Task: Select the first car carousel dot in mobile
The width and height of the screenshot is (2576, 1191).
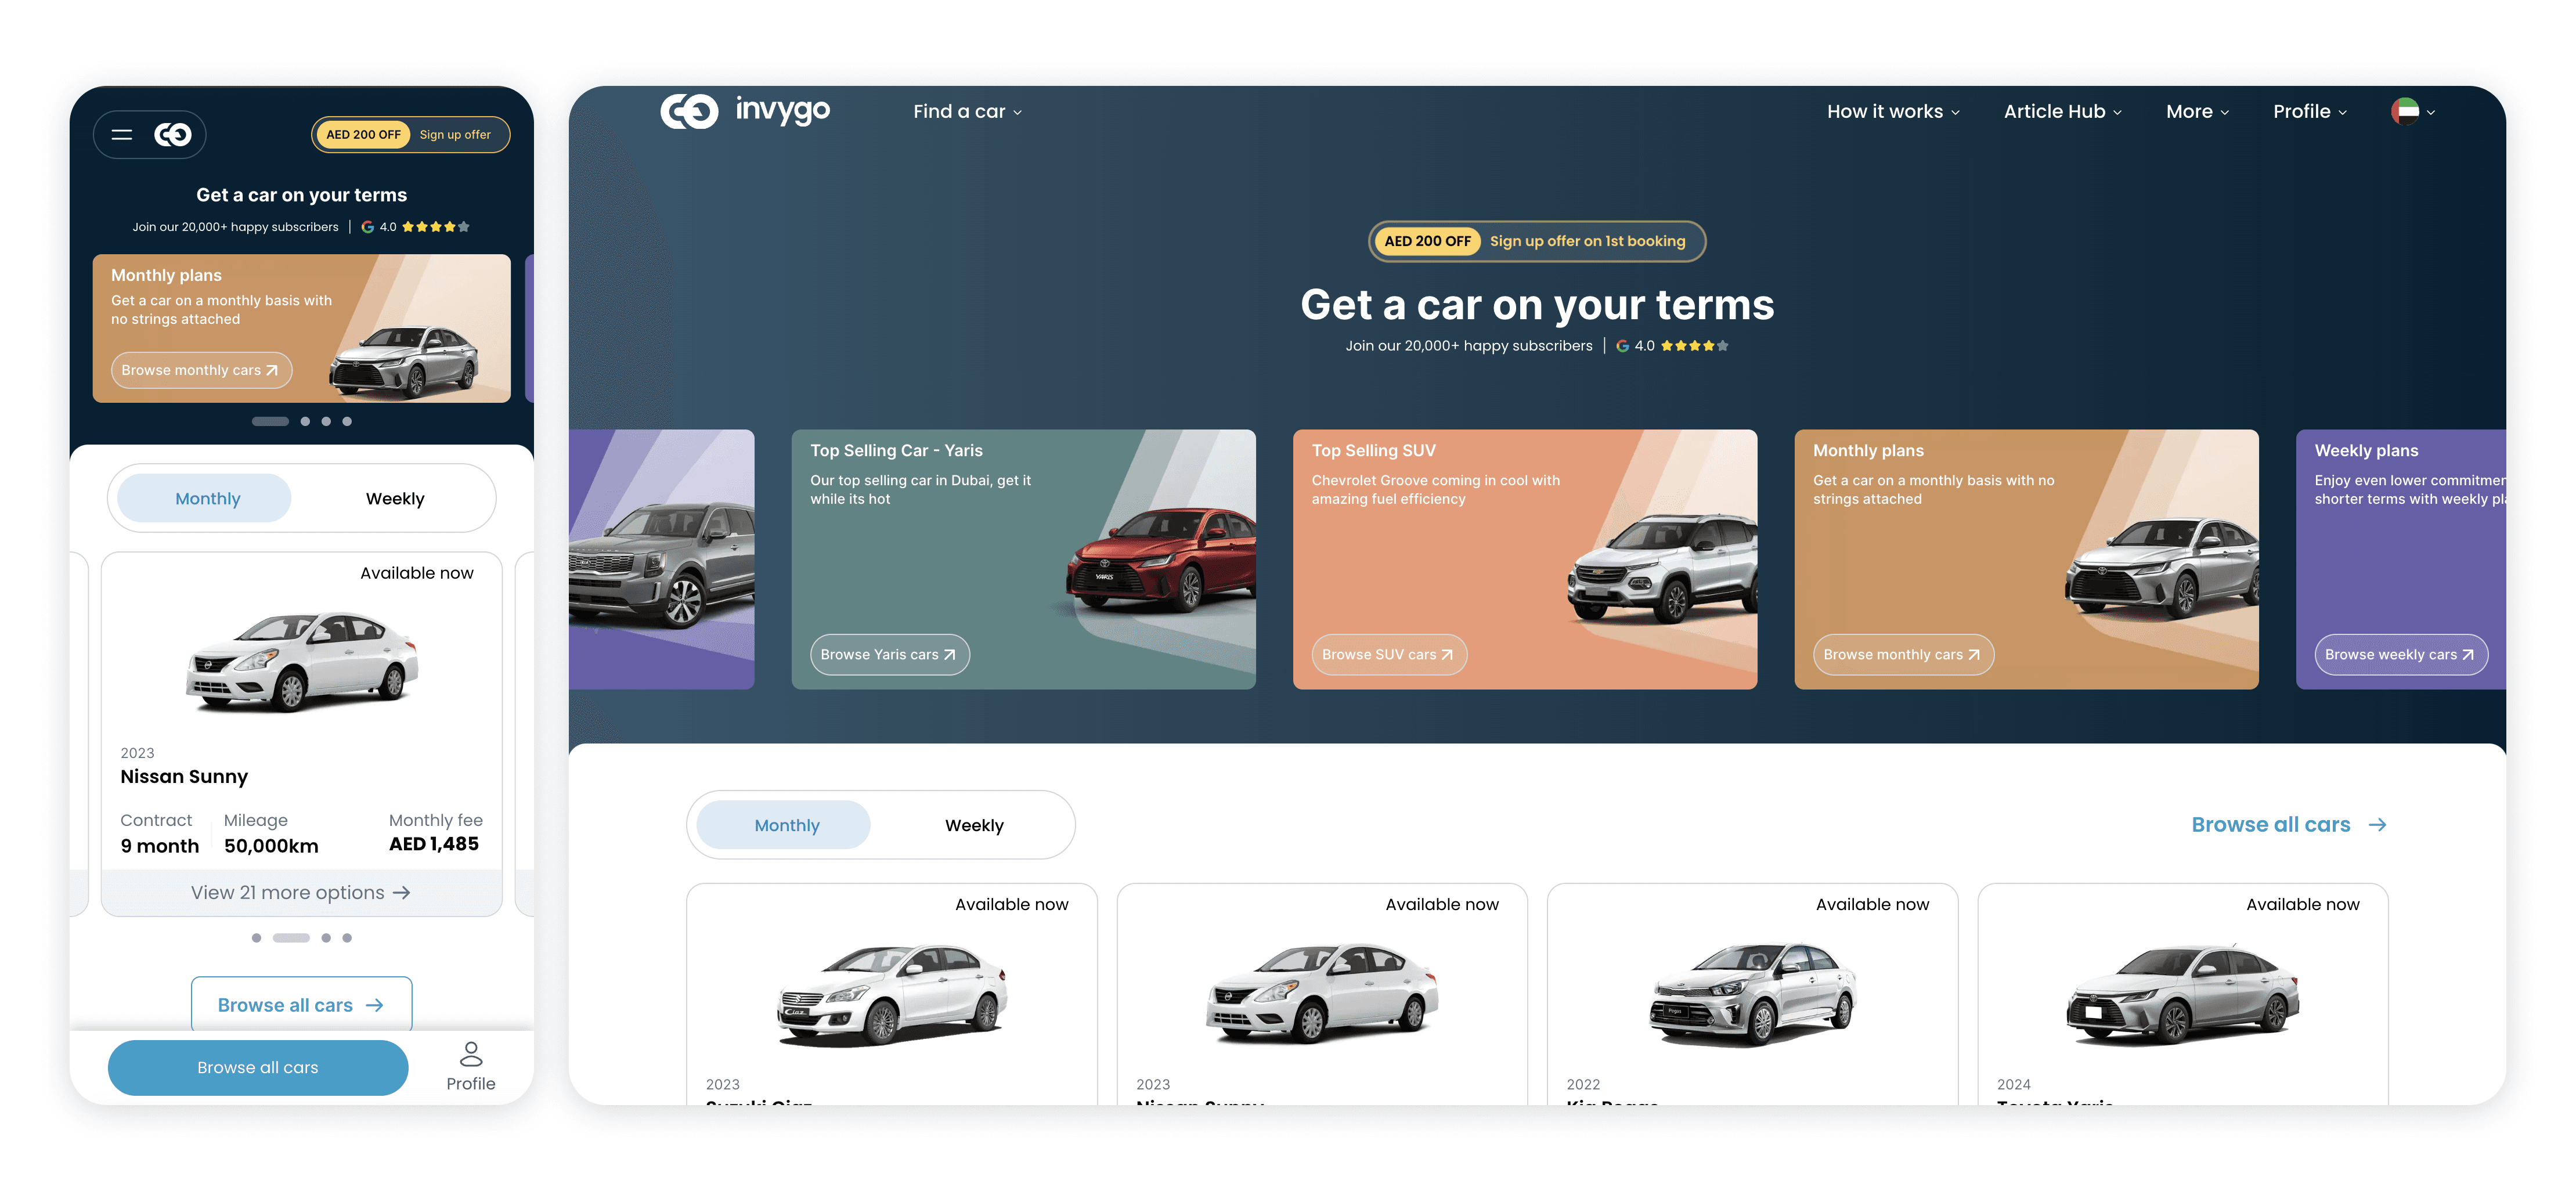Action: pos(257,938)
